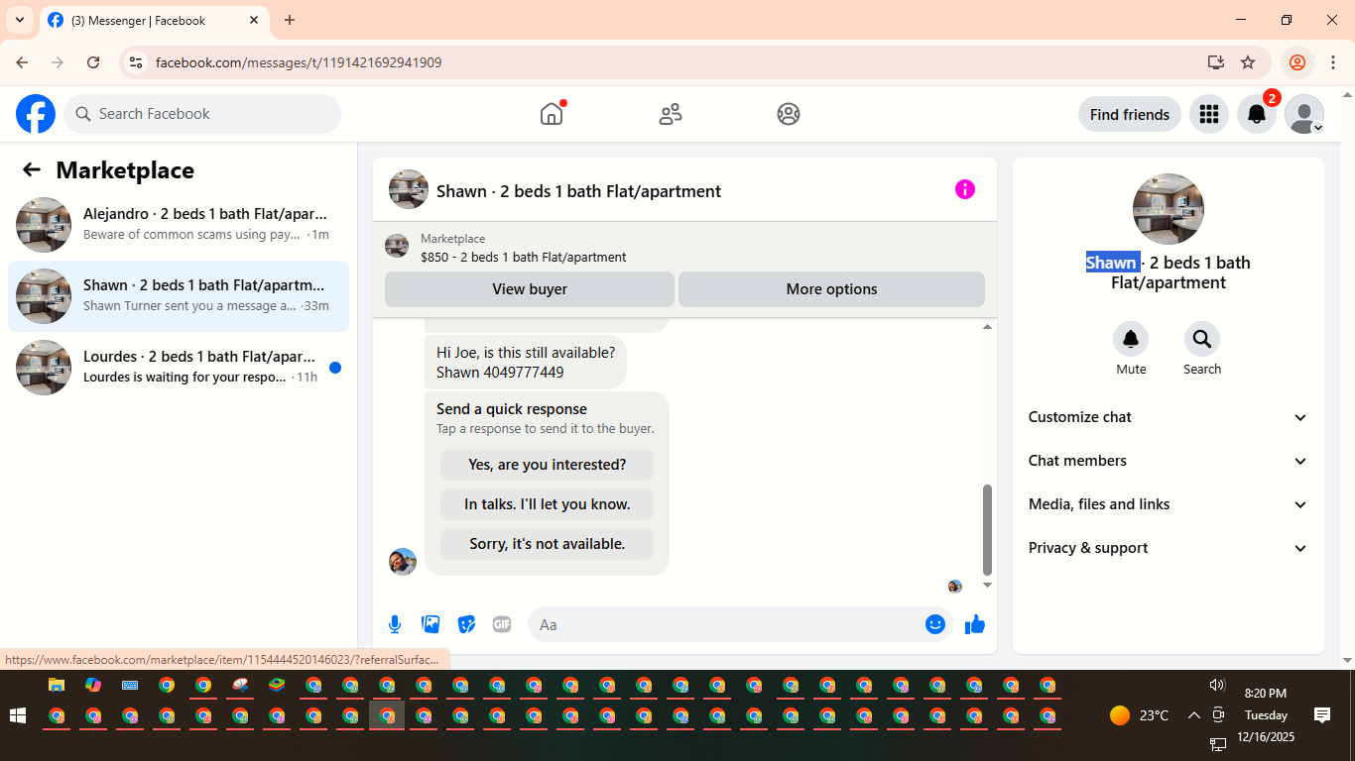Expand the Customize chat section
This screenshot has height=761, width=1355.
click(1169, 417)
